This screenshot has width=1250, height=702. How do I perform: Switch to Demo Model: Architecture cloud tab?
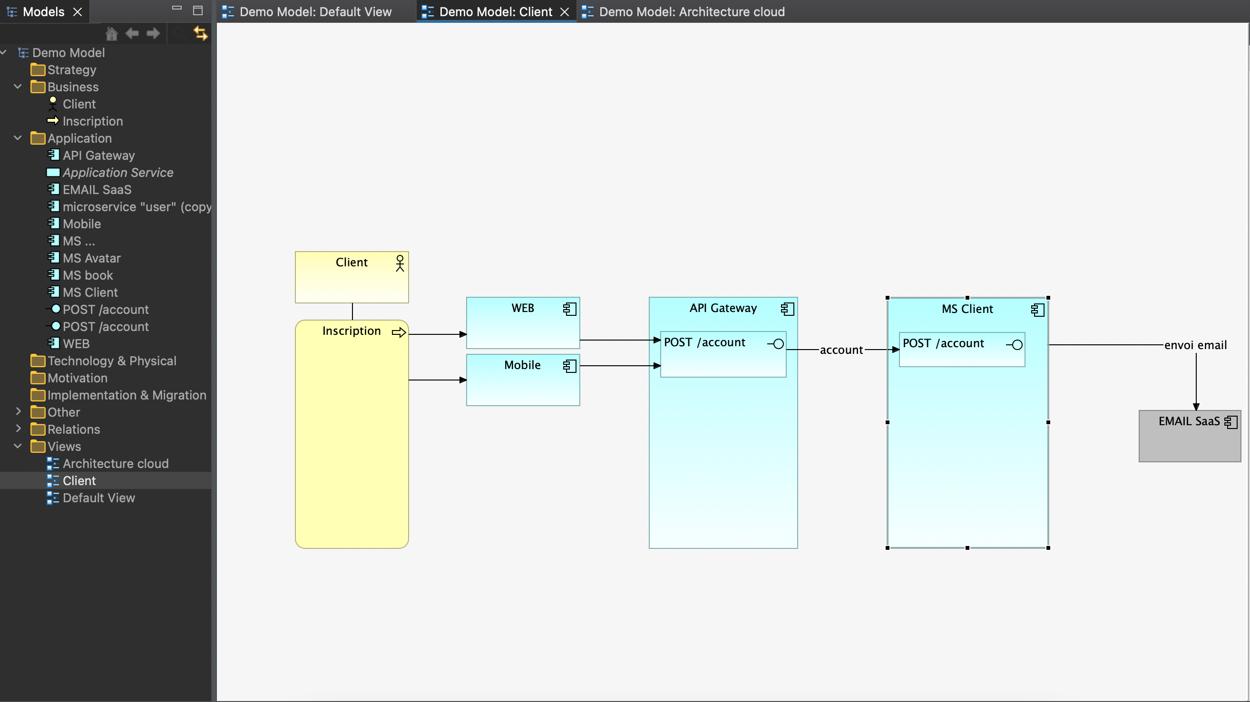coord(691,11)
